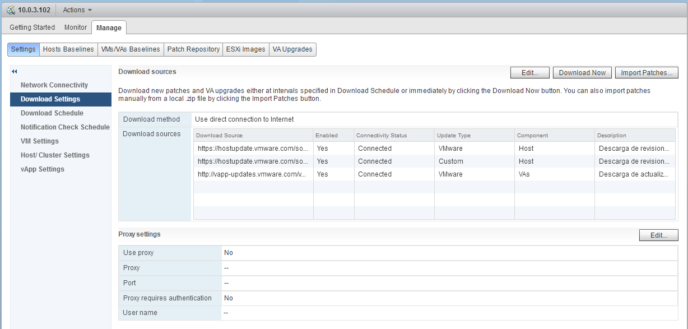Image resolution: width=688 pixels, height=329 pixels.
Task: Click the vCenter appliance icon beside 10.0.3.102
Action: pos(10,10)
